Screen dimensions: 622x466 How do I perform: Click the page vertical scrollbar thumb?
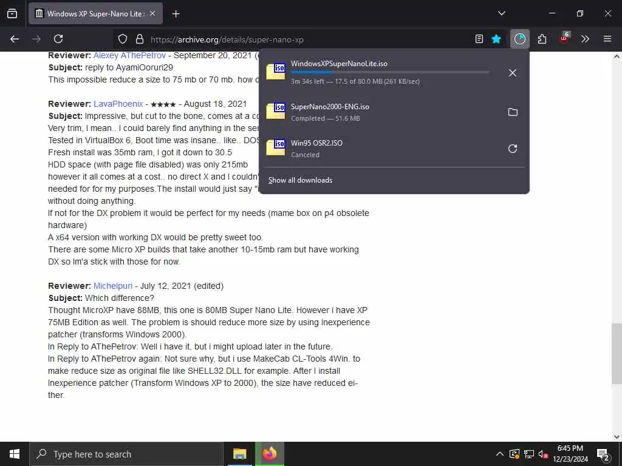617,354
